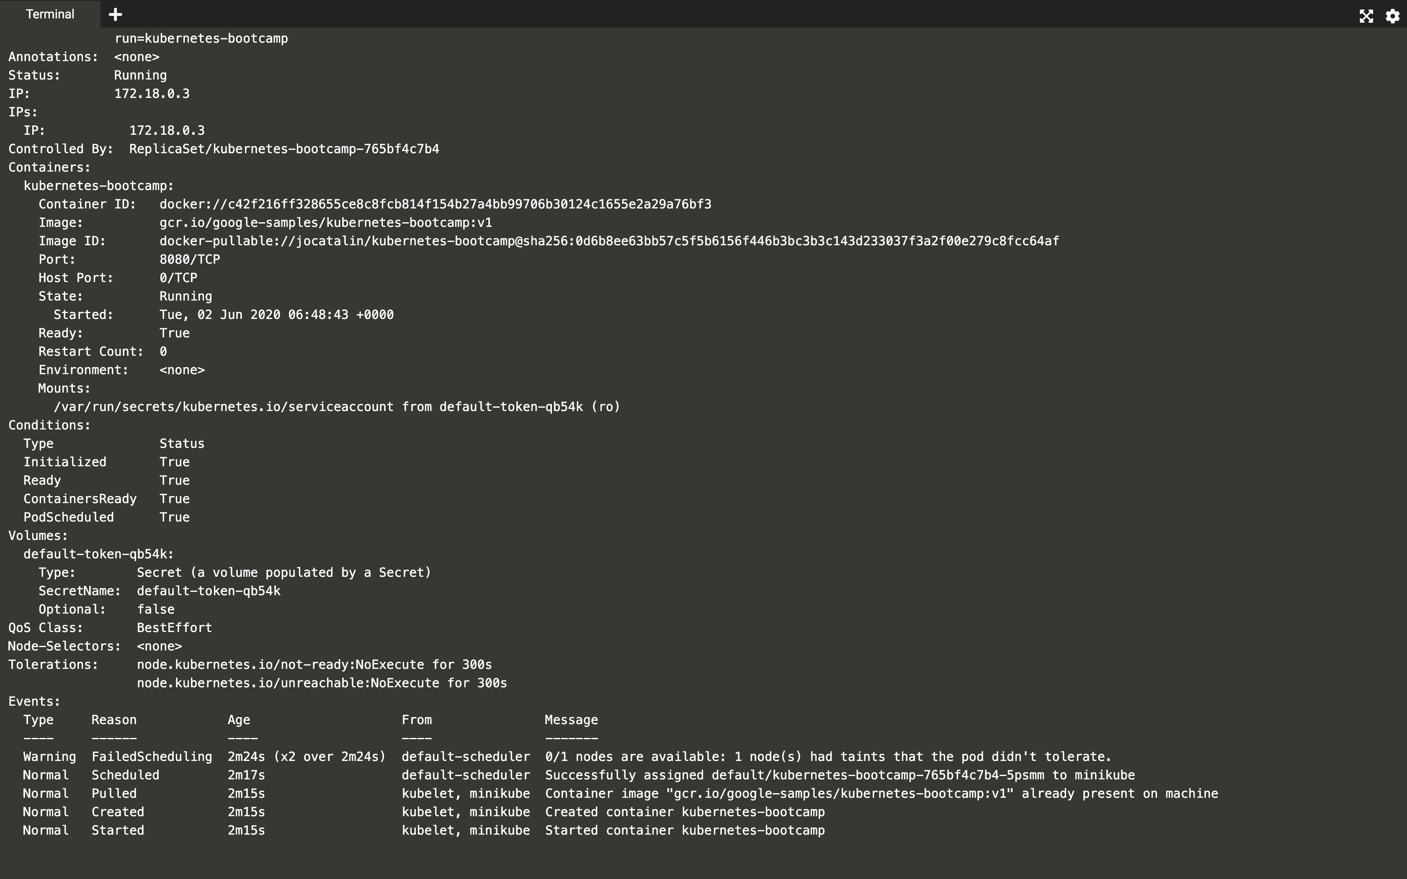The width and height of the screenshot is (1407, 879).
Task: Click the 8080/TCP port value
Action: click(190, 259)
